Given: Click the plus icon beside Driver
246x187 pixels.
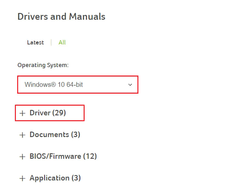Looking at the screenshot, I should point(22,113).
